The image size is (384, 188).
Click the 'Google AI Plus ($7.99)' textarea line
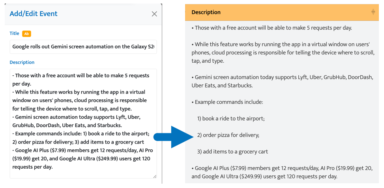[x=79, y=150]
